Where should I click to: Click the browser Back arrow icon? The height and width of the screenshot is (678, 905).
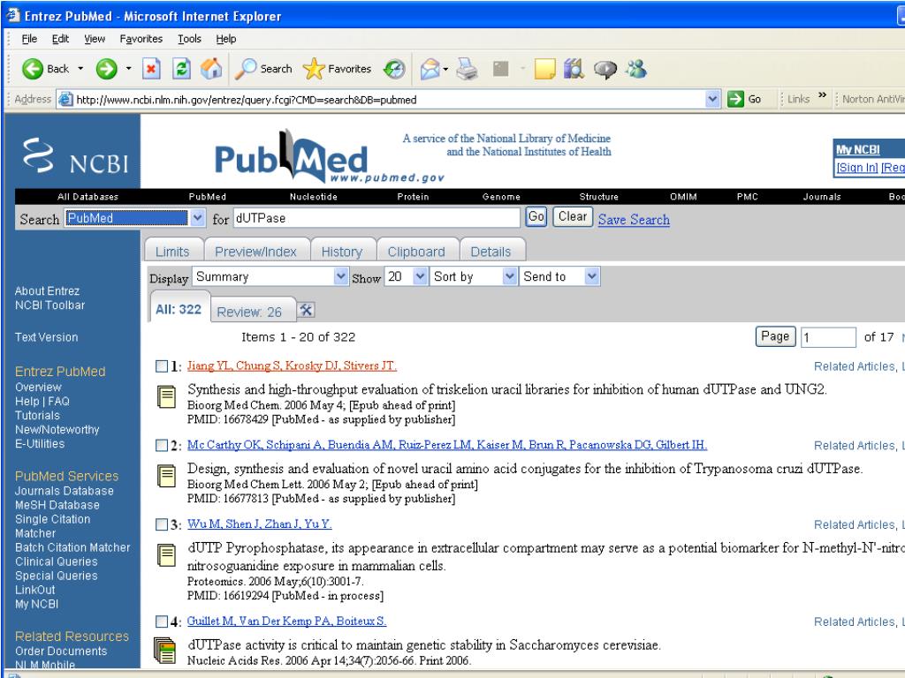(x=33, y=69)
